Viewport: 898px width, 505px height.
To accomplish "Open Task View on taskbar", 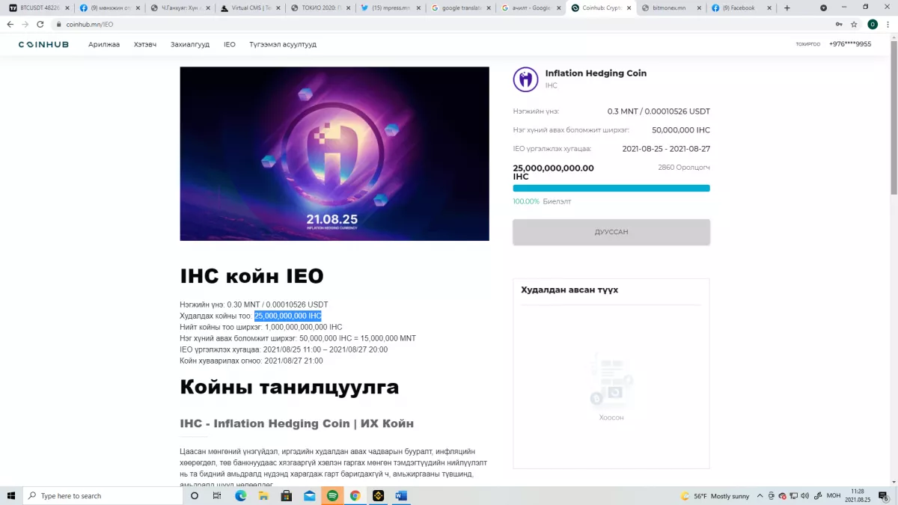I will 217,495.
